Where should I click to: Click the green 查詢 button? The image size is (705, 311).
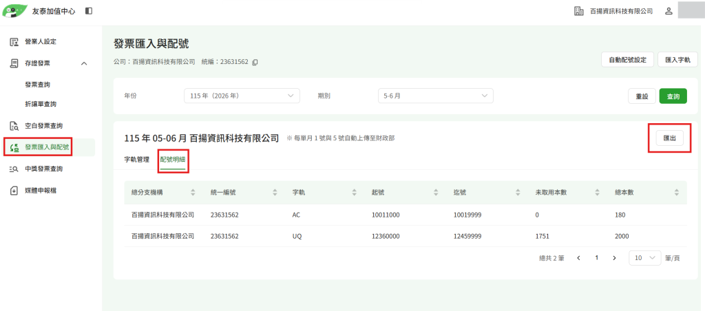point(673,96)
